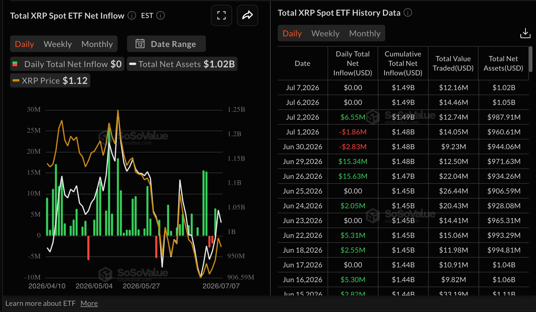
Task: Click Cumulative Total Net Inflow(USD) header
Action: (x=403, y=63)
